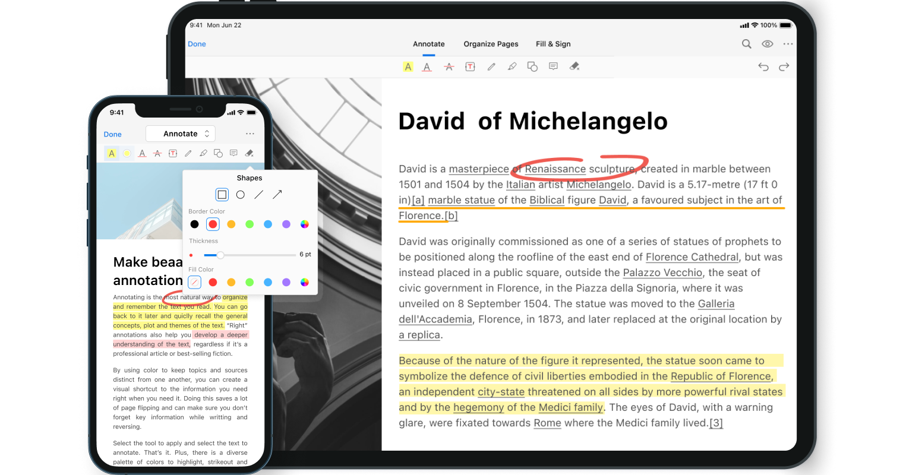
Task: Select the Highlighter pen tool
Action: click(x=512, y=66)
